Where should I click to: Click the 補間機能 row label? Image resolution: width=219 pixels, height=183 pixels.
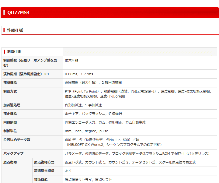click(x=10, y=83)
